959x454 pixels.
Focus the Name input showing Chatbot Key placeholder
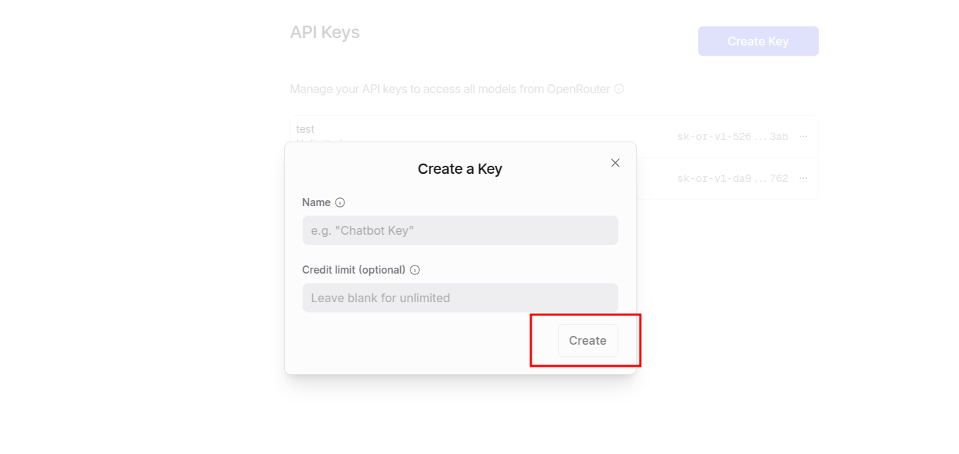tap(460, 230)
